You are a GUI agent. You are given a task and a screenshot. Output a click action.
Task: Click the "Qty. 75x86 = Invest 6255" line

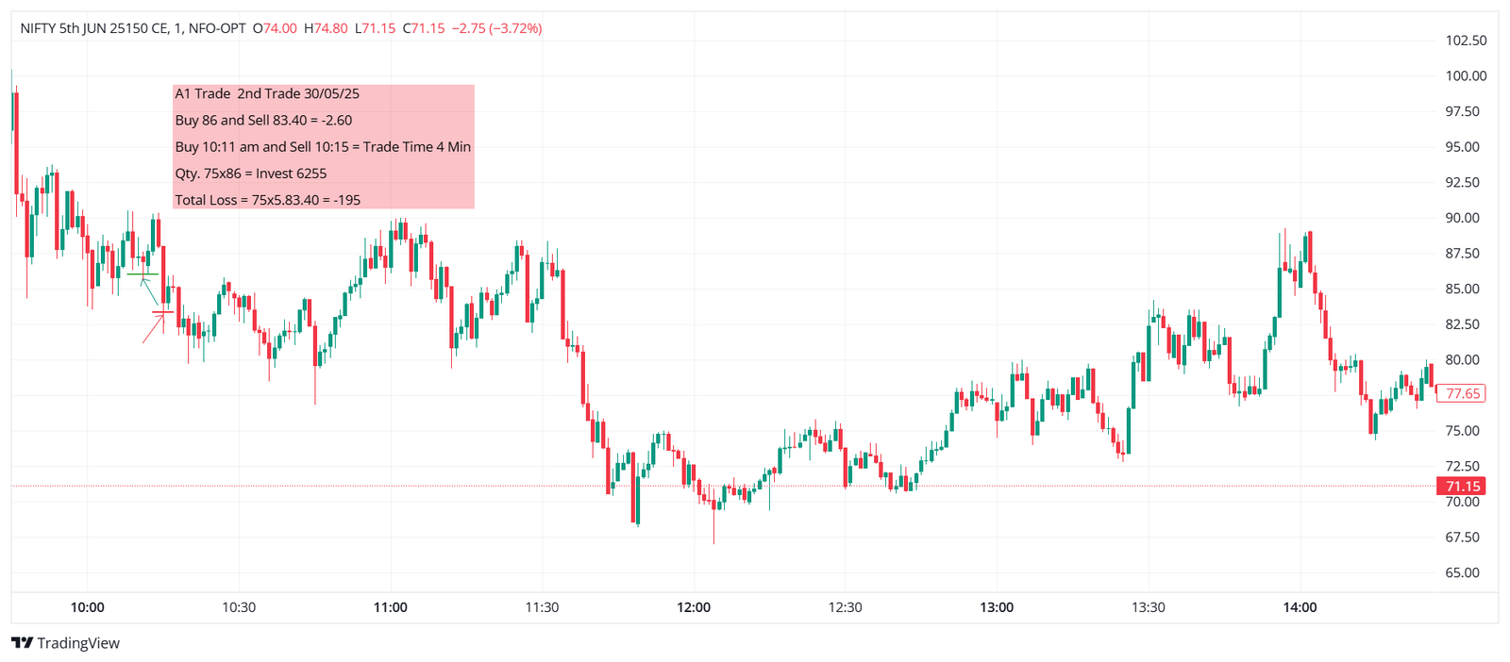(x=251, y=174)
